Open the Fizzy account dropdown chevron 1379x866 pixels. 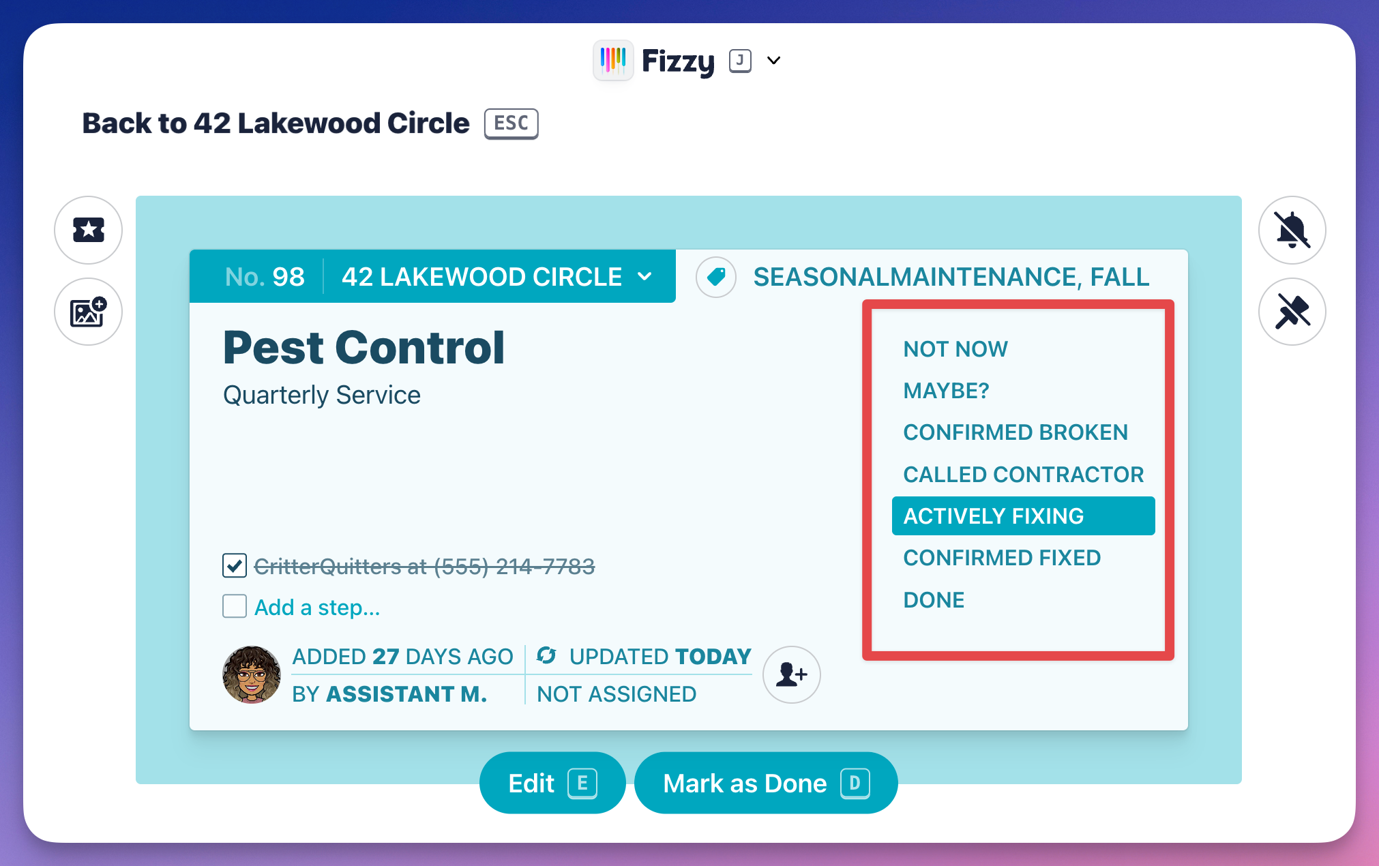pos(773,61)
